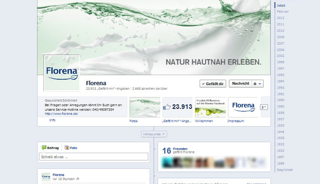Screen dimensions: 320x184
Task: Jump to Februar in the timeline
Action: point(283,11)
